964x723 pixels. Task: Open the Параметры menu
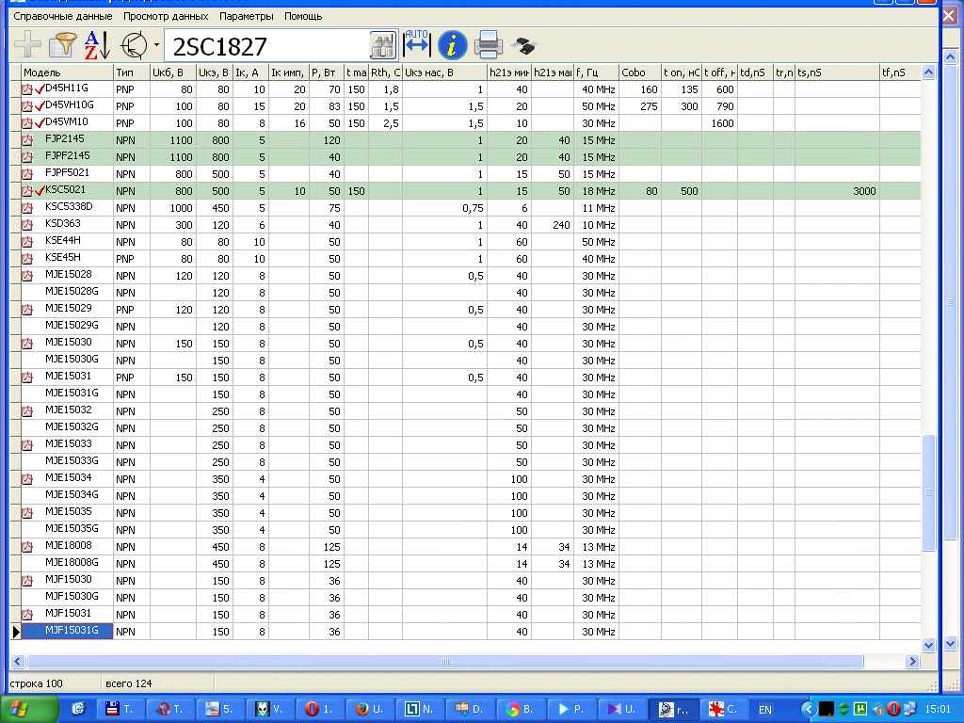coord(246,17)
